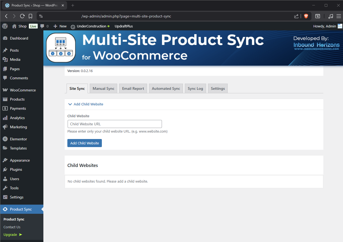Viewport: 343px width, 242px height.
Task: Collapse the Add Child Website section
Action: pos(86,104)
